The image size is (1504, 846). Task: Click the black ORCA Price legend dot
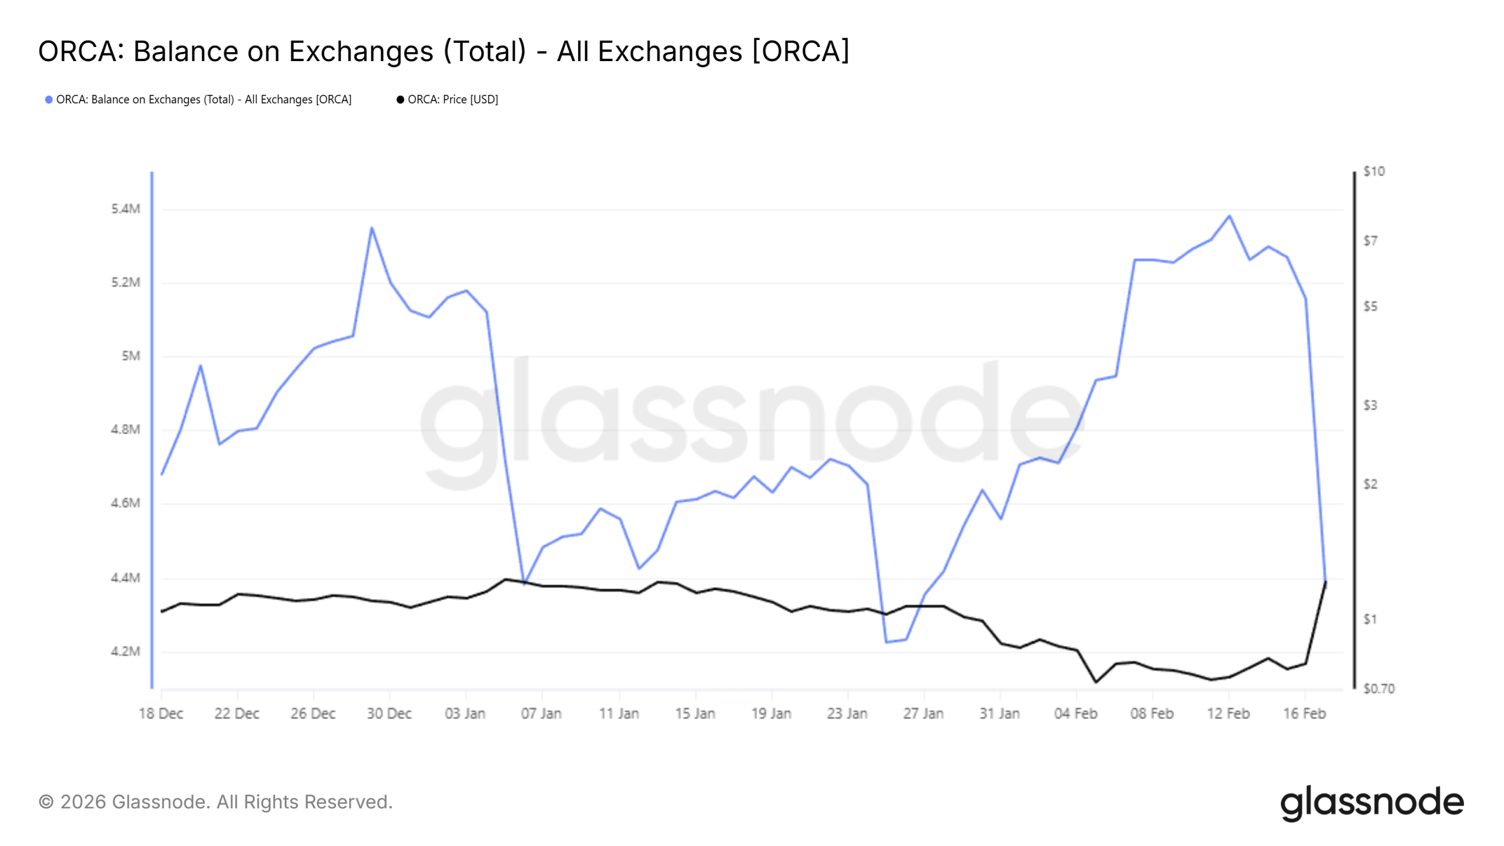[400, 100]
